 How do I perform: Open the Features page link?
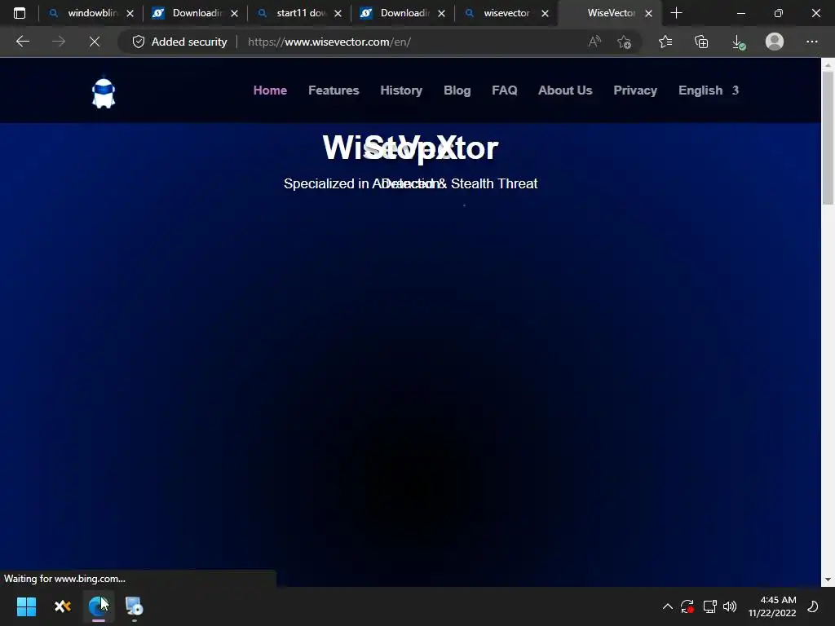pos(334,90)
